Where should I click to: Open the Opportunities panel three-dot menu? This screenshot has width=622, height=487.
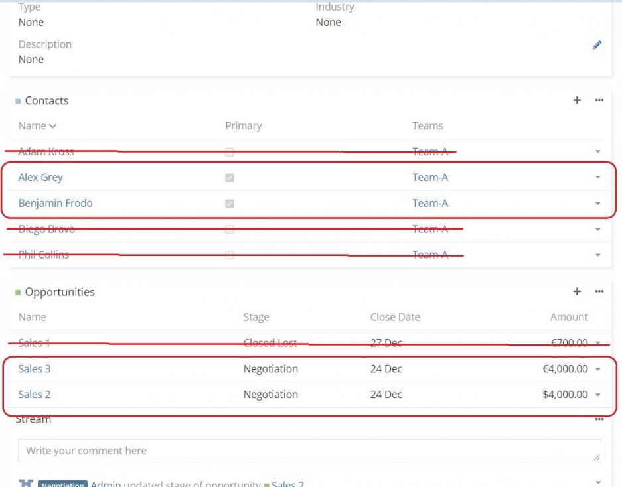pyautogui.click(x=599, y=291)
